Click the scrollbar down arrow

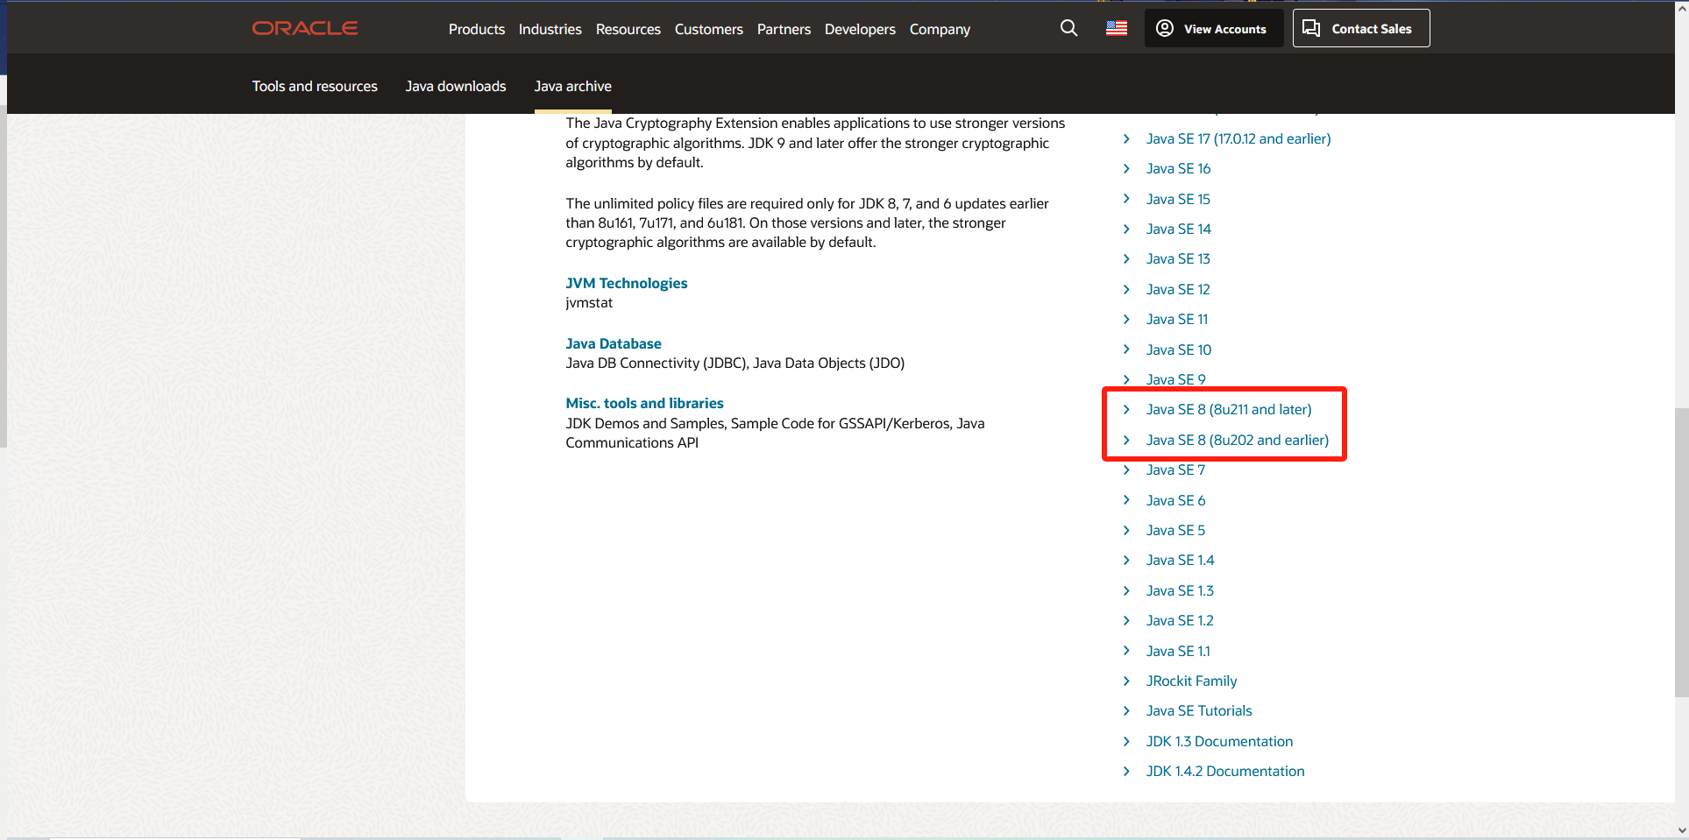(1681, 830)
